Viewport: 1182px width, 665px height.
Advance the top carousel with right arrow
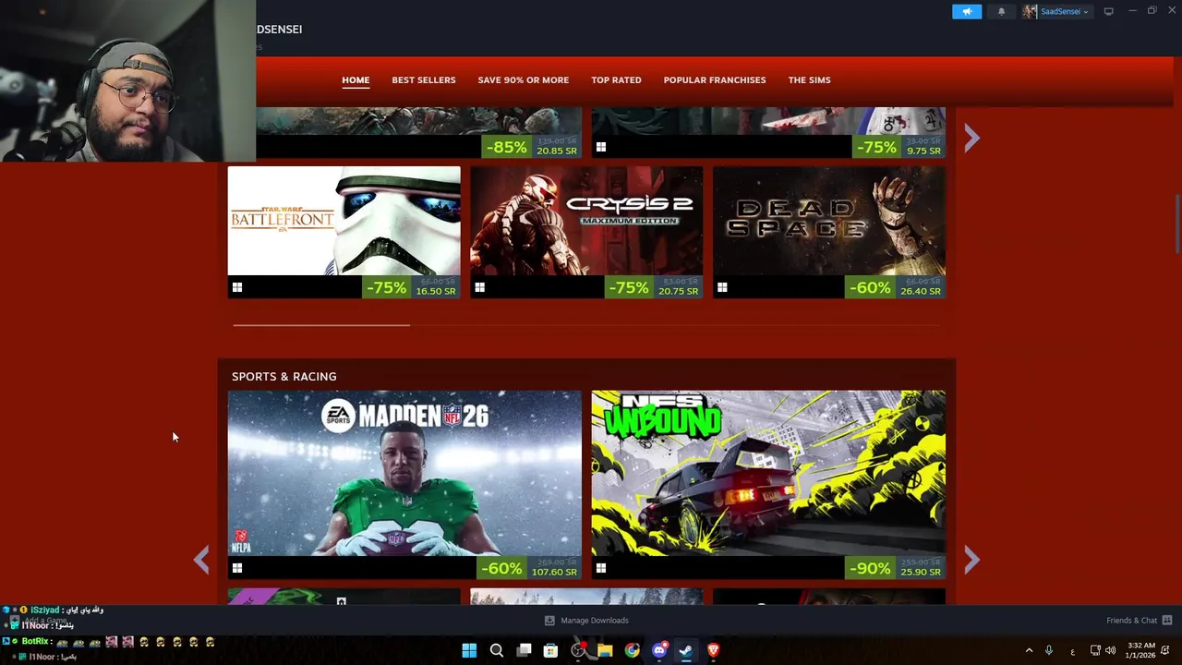tap(971, 139)
